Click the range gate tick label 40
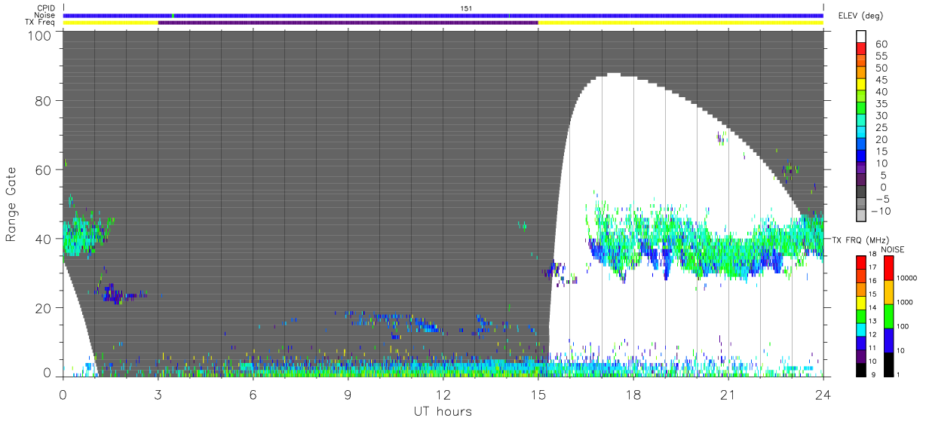This screenshot has width=926, height=427. click(x=42, y=239)
